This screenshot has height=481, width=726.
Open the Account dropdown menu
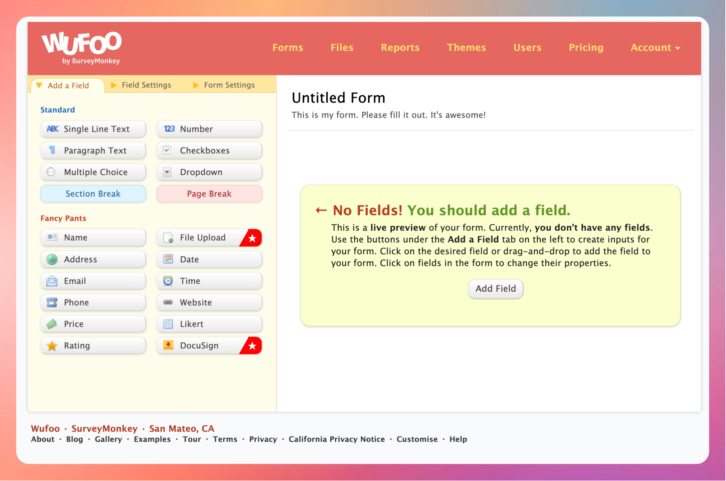[x=655, y=48]
